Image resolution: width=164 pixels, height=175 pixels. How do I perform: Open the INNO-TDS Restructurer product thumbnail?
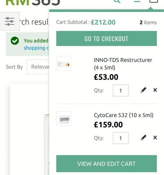(64, 63)
